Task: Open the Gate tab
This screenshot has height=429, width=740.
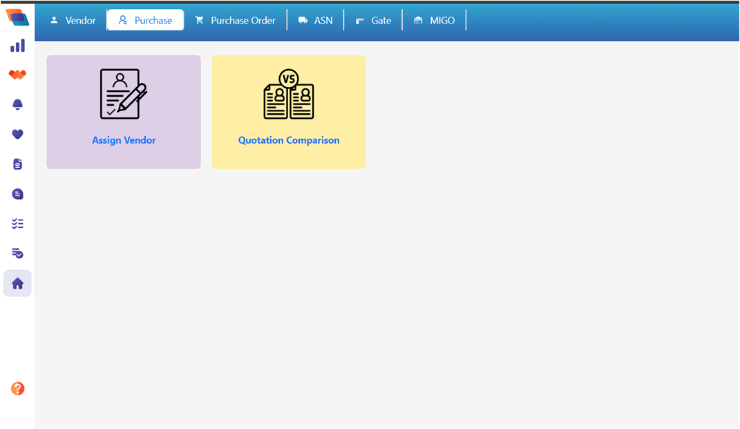Action: (373, 20)
